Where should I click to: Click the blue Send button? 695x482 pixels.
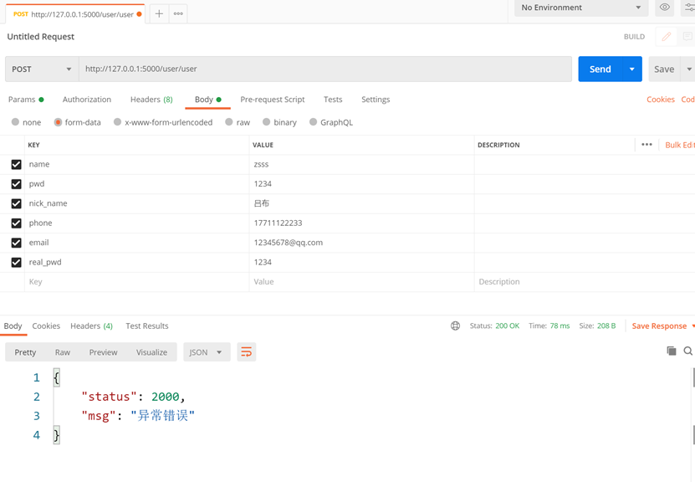(600, 69)
